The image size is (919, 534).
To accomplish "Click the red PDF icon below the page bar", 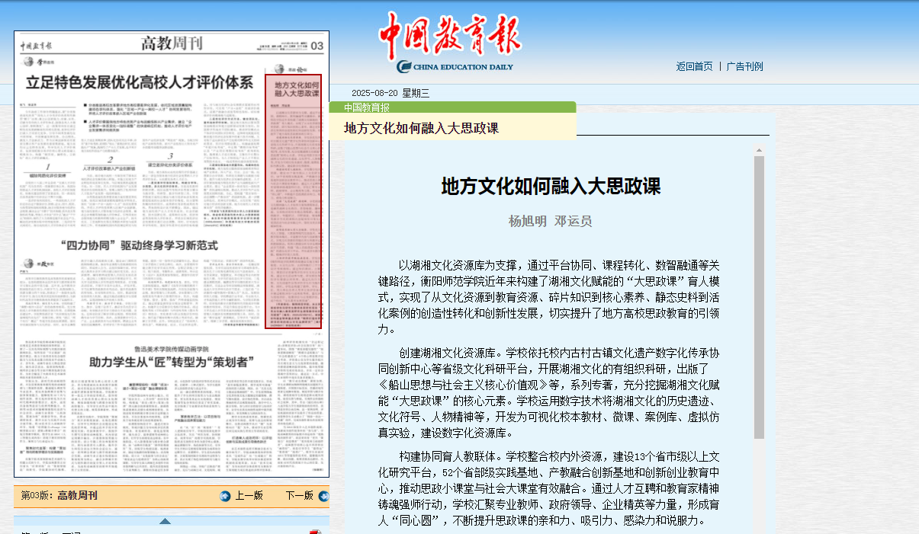I will (315, 531).
